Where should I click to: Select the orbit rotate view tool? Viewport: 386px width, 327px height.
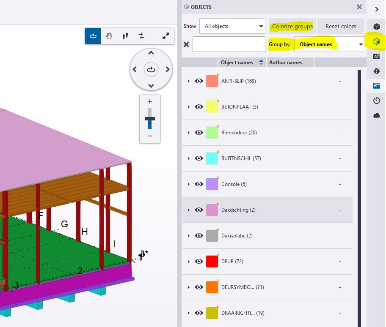(93, 36)
